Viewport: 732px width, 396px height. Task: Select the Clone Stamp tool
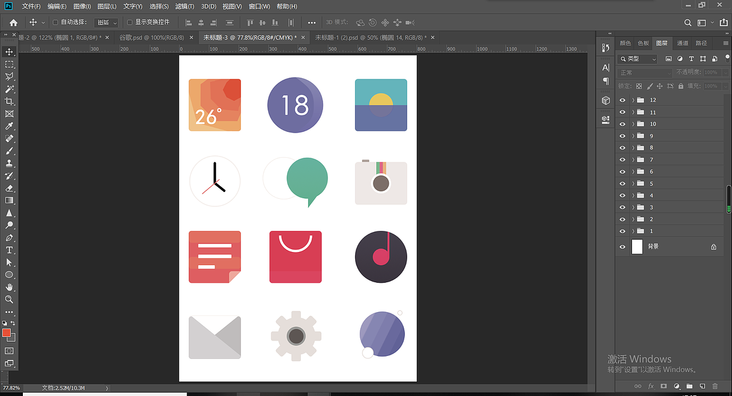pos(9,163)
